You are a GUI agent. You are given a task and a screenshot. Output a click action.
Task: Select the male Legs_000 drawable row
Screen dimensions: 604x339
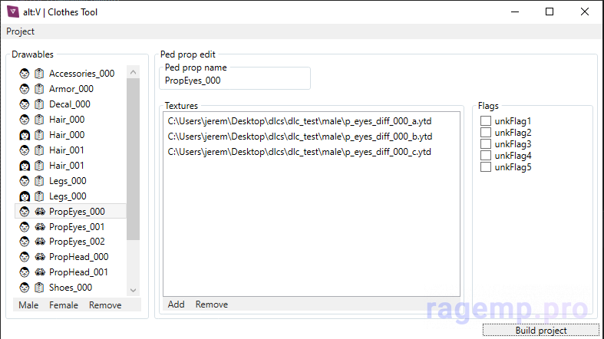71,181
